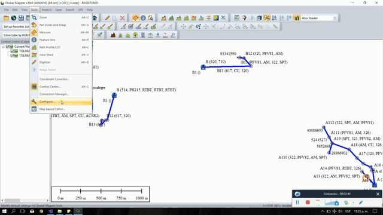This screenshot has height=215, width=383.
Task: Click the water drop Lidar icon
Action: [x=158, y=35]
